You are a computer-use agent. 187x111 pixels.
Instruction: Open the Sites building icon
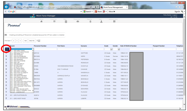tap(66, 21)
